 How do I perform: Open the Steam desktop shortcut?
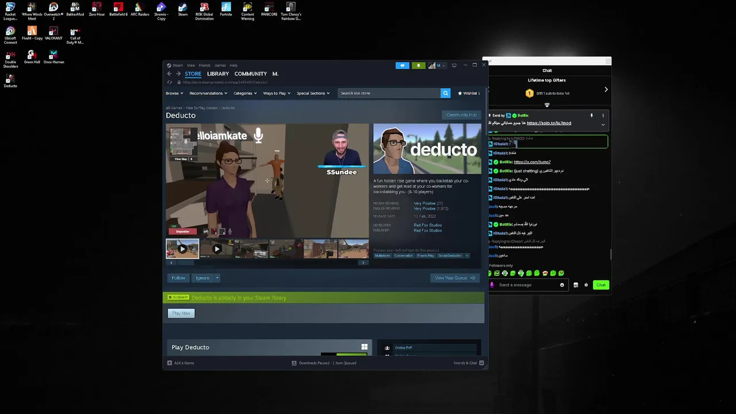183,10
